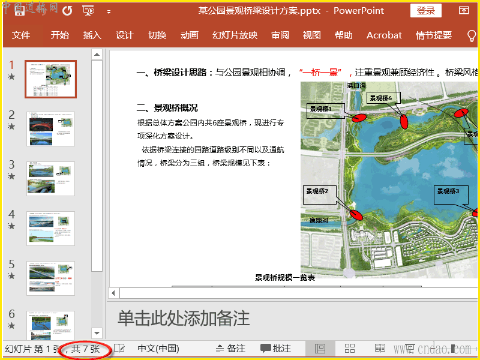Open the Customize Quick Access Toolbar dropdown
This screenshot has height=360, width=480.
coord(109,12)
